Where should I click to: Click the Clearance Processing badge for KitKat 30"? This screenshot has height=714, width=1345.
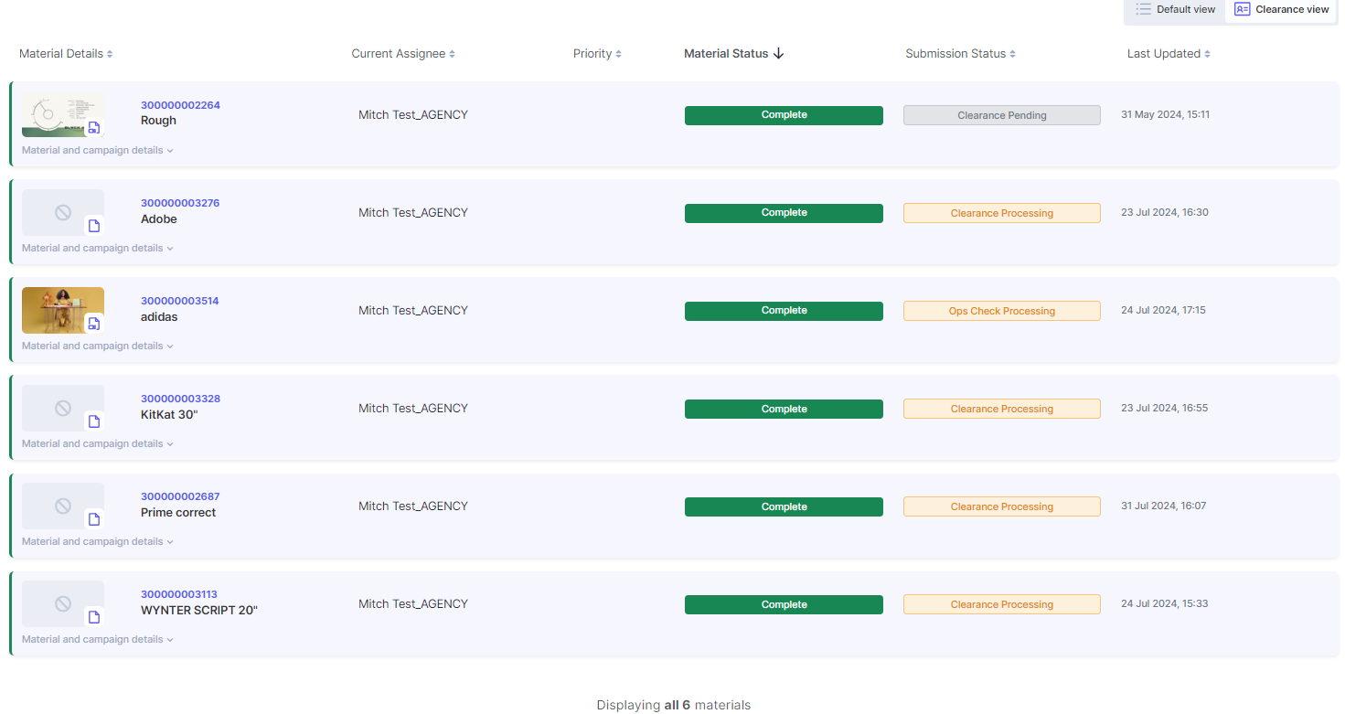click(x=1002, y=409)
